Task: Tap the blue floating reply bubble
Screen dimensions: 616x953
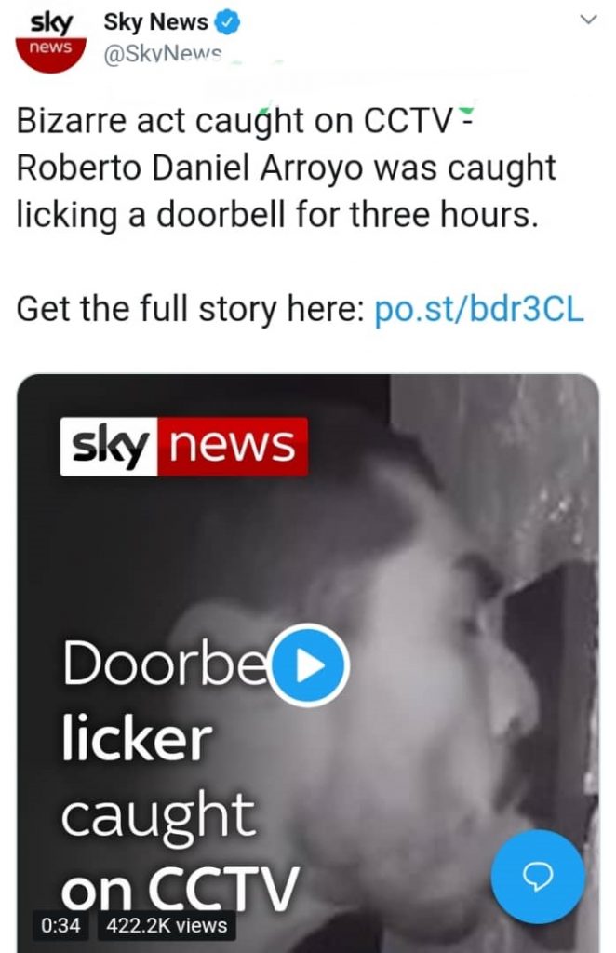Action: tap(538, 877)
